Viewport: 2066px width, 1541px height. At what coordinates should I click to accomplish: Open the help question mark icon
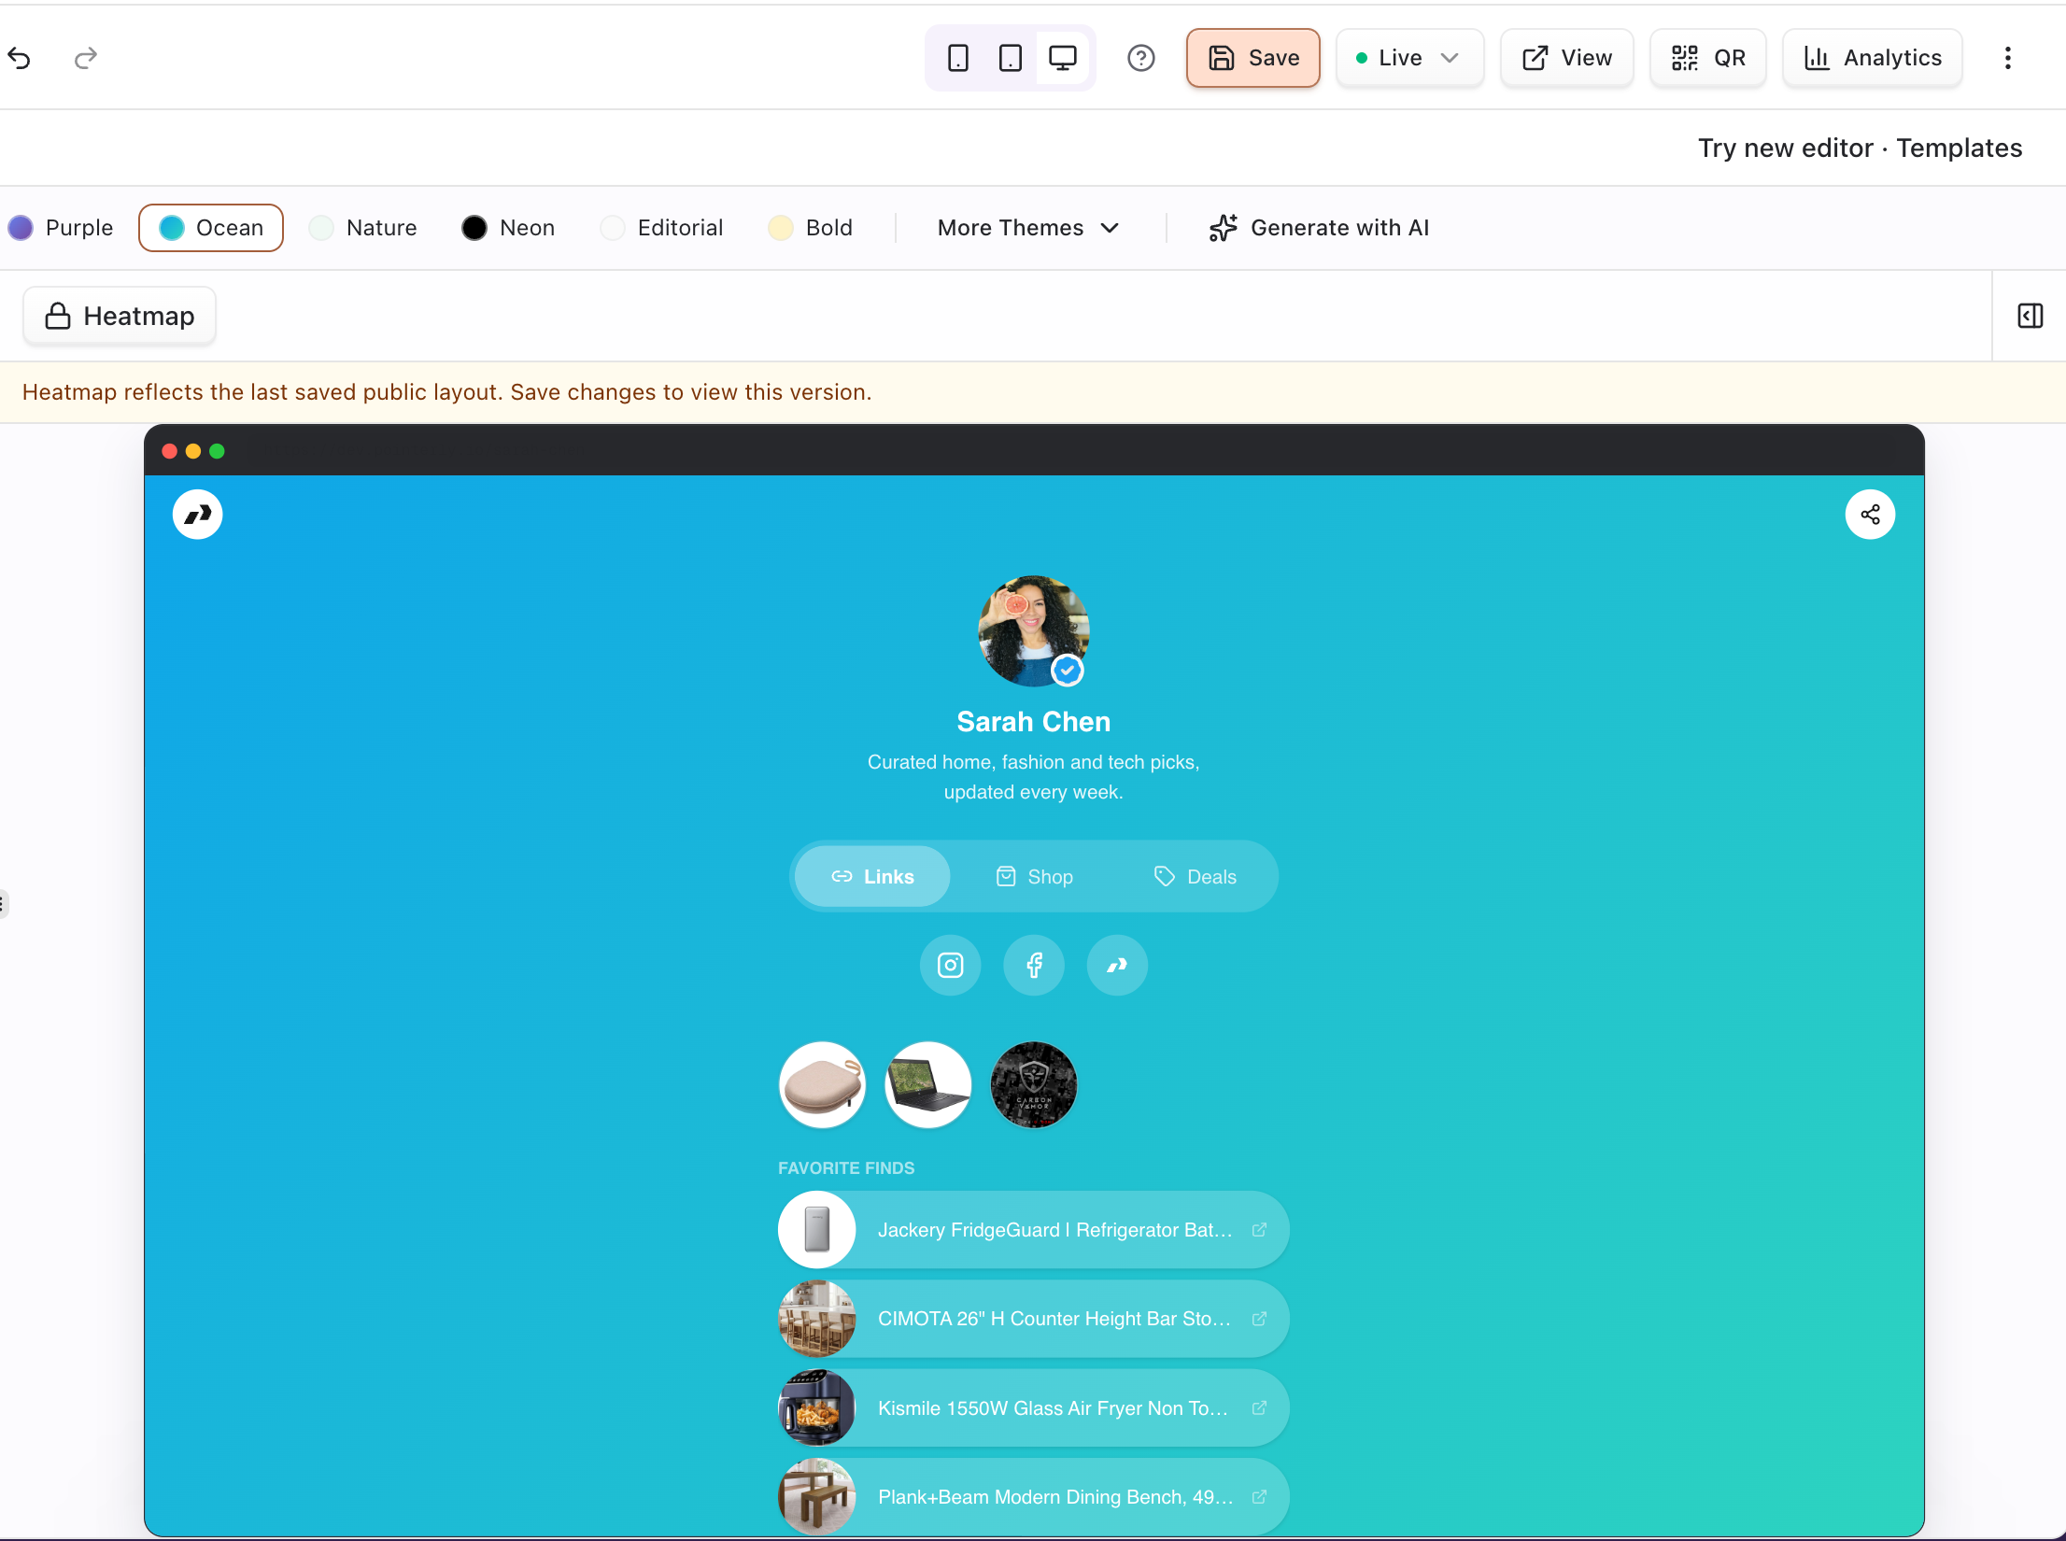[1140, 58]
